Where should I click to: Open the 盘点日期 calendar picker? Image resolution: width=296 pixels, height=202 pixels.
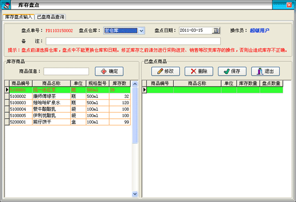click(x=216, y=31)
